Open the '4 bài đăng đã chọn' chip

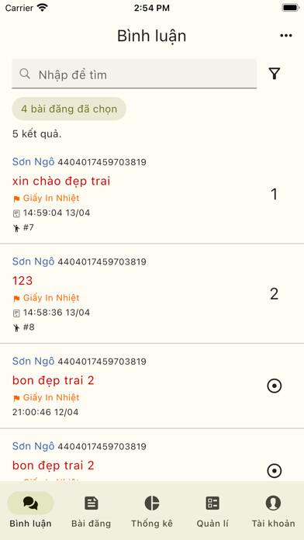(69, 109)
